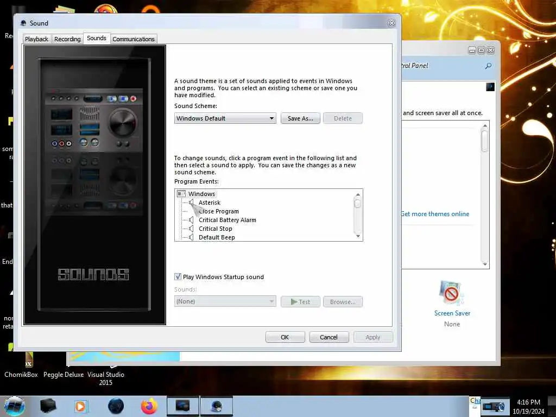
Task: Click the Visual Studio 2015 desktop label
Action: 106,378
